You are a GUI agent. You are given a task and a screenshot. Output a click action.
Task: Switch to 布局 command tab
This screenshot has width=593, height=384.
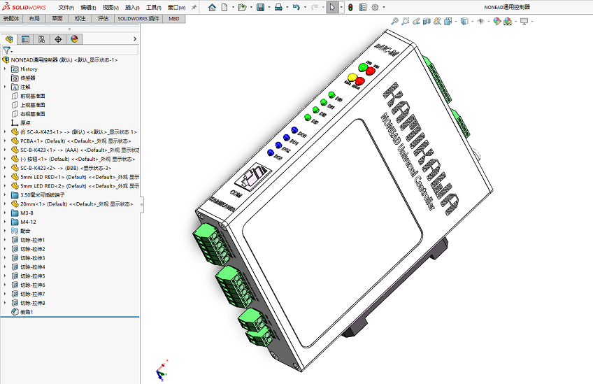[x=34, y=19]
